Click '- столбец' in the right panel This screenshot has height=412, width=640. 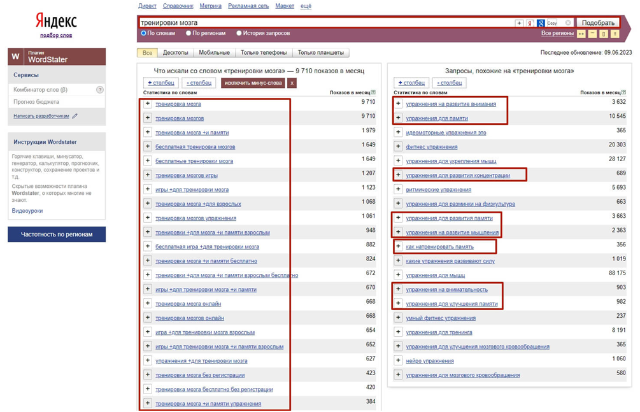click(450, 83)
